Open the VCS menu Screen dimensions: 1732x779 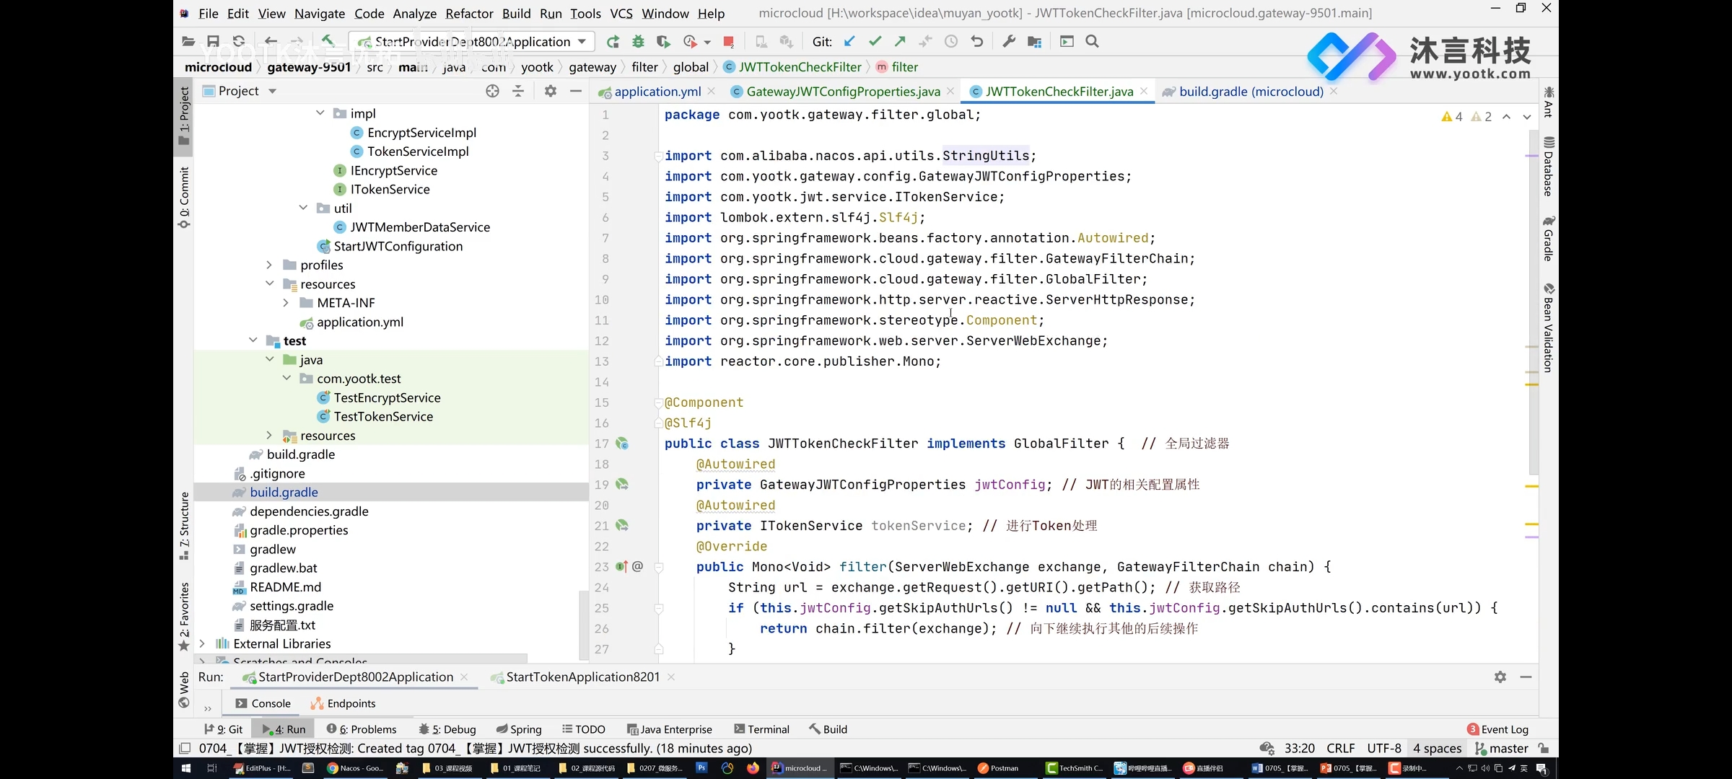coord(621,13)
